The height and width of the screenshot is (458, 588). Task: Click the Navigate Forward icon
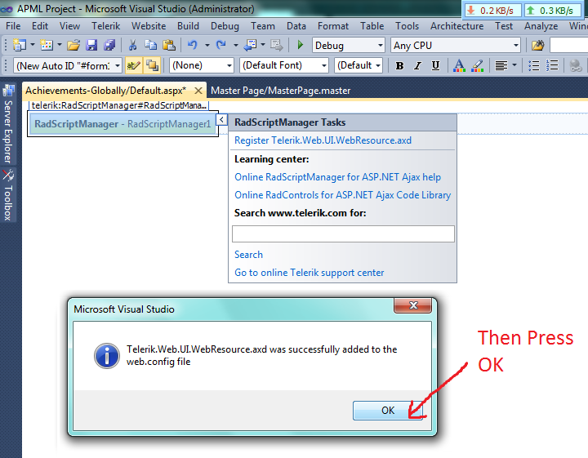click(x=277, y=46)
